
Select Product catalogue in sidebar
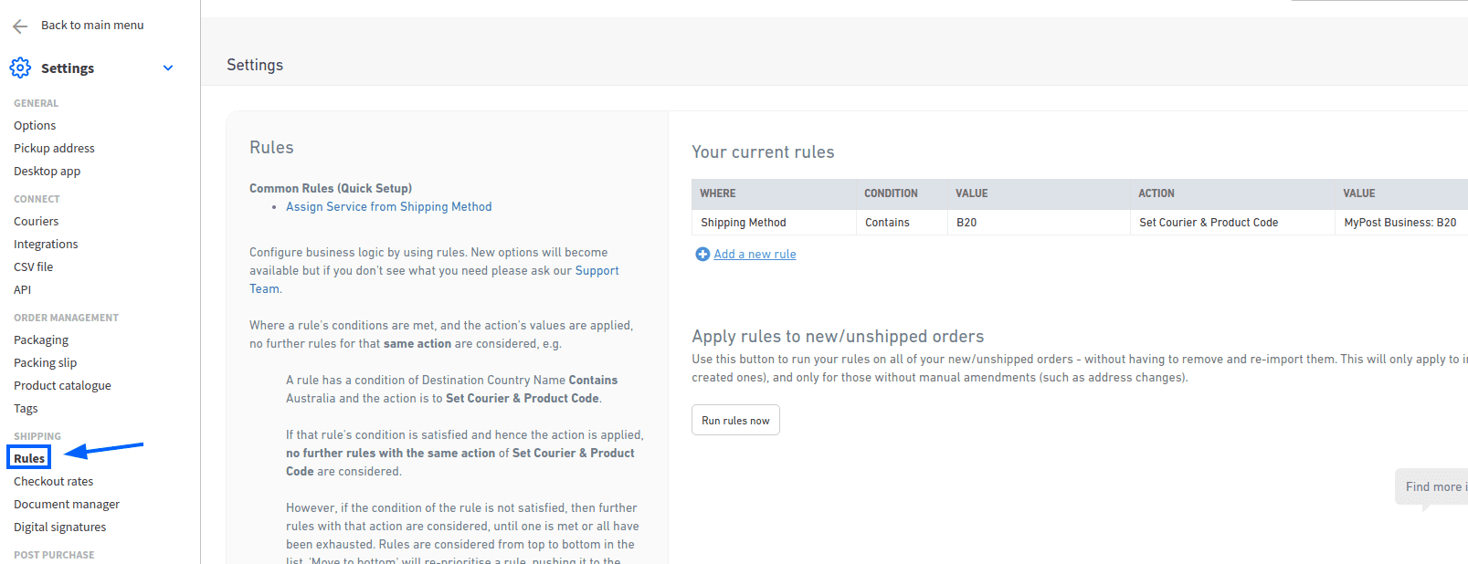[62, 386]
